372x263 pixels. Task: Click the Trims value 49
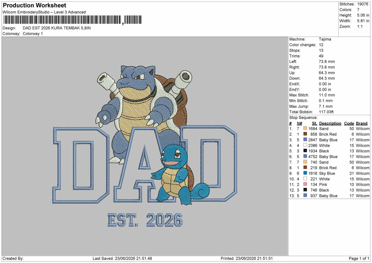click(321, 56)
